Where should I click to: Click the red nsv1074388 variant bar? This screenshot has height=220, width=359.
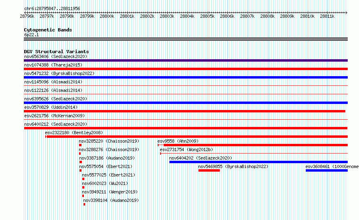pyautogui.click(x=186, y=69)
